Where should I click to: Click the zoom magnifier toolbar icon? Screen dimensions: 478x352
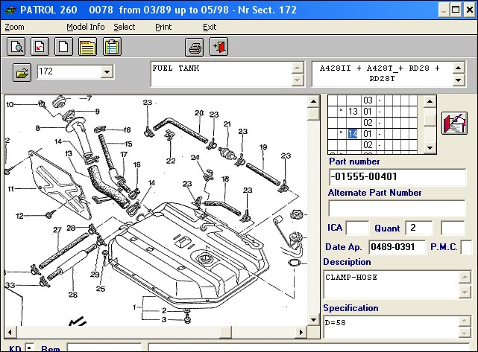coord(16,47)
